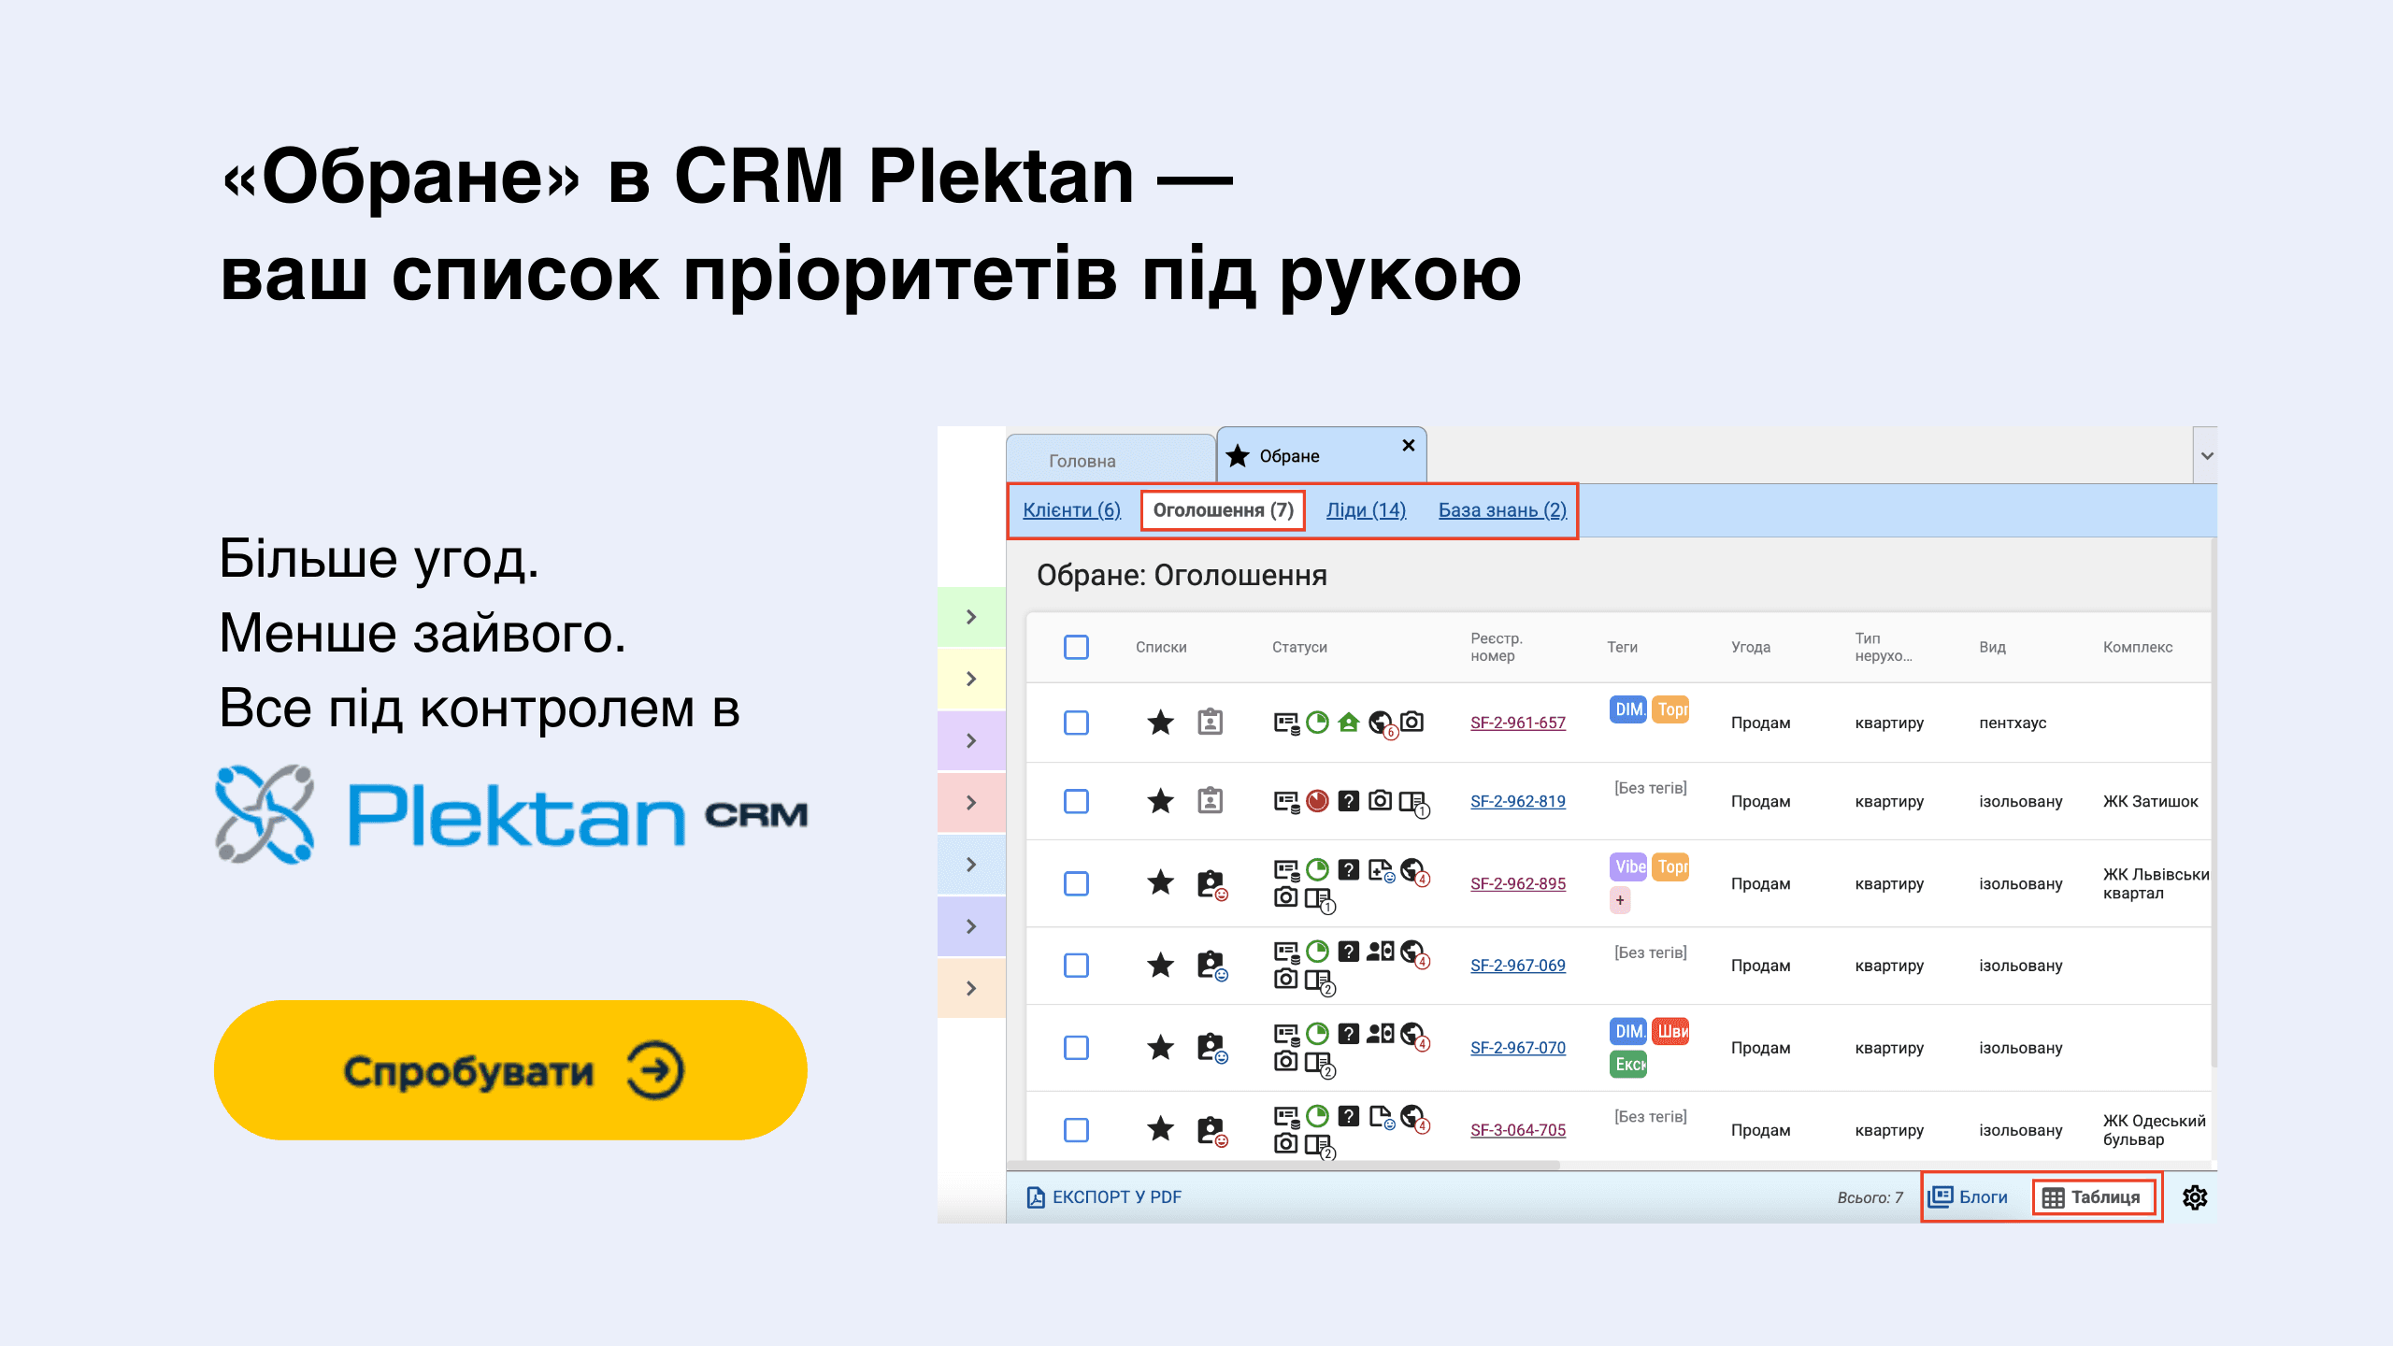Image resolution: width=2393 pixels, height=1346 pixels.
Task: Check the box for listing SF-2-961-657
Action: (1076, 723)
